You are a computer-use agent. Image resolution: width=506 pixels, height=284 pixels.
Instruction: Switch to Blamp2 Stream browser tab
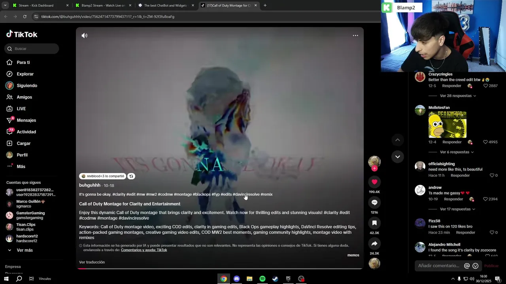pos(103,6)
